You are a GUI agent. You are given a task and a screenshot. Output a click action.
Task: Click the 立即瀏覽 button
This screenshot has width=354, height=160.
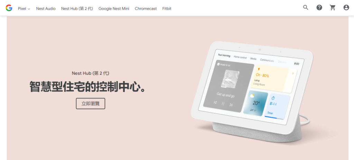(x=91, y=103)
